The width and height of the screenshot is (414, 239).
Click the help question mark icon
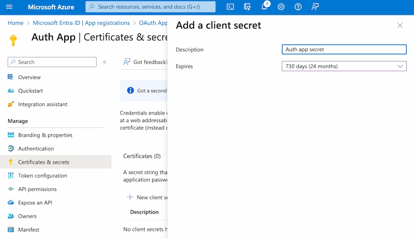298,7
